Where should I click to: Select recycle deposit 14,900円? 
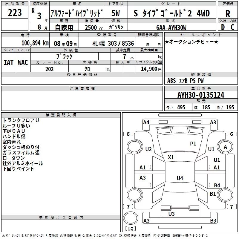(151, 69)
